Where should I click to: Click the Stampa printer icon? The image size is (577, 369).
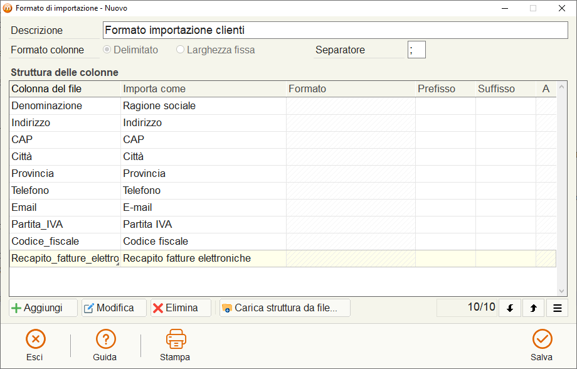[176, 339]
